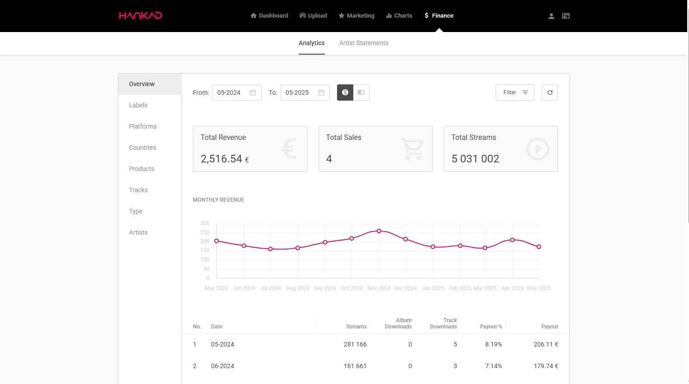The width and height of the screenshot is (689, 384).
Task: Sort by the Track Downloads column header
Action: pyautogui.click(x=444, y=324)
